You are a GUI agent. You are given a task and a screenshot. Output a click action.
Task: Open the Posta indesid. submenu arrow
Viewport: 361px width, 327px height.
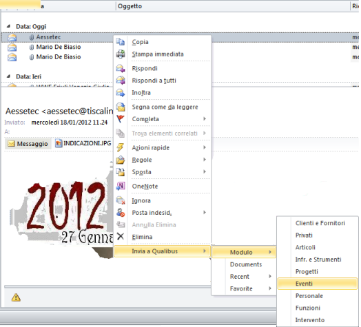pos(205,212)
